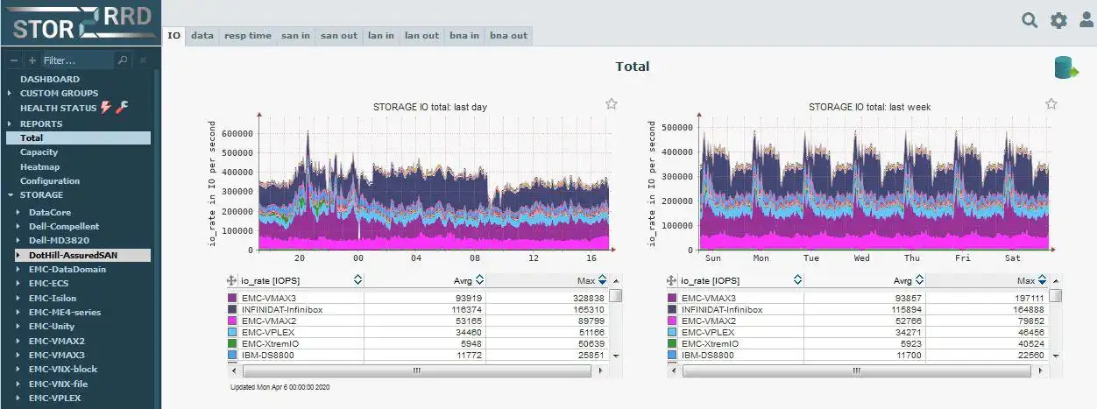Click scroll-down arrow in last day legend
The height and width of the screenshot is (409, 1097).
tap(615, 356)
